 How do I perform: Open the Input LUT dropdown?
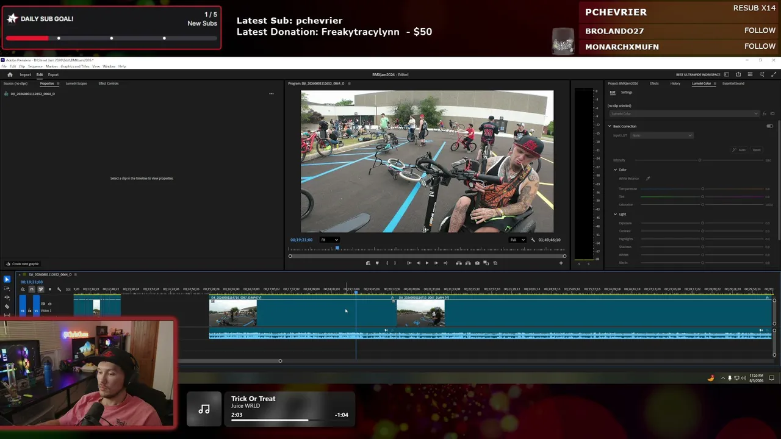click(662, 135)
